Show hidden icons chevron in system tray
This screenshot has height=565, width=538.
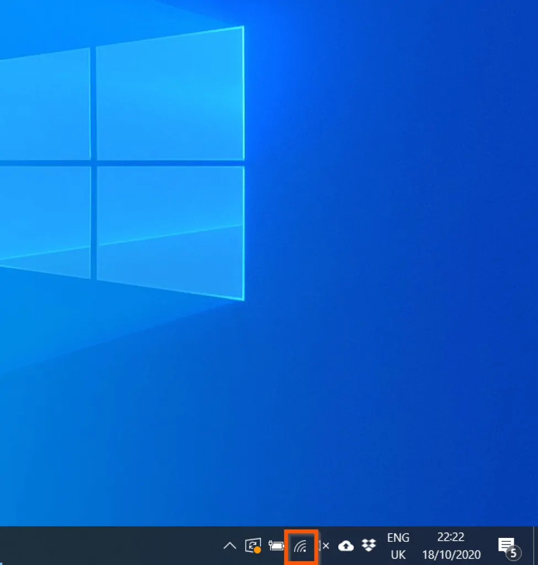230,546
